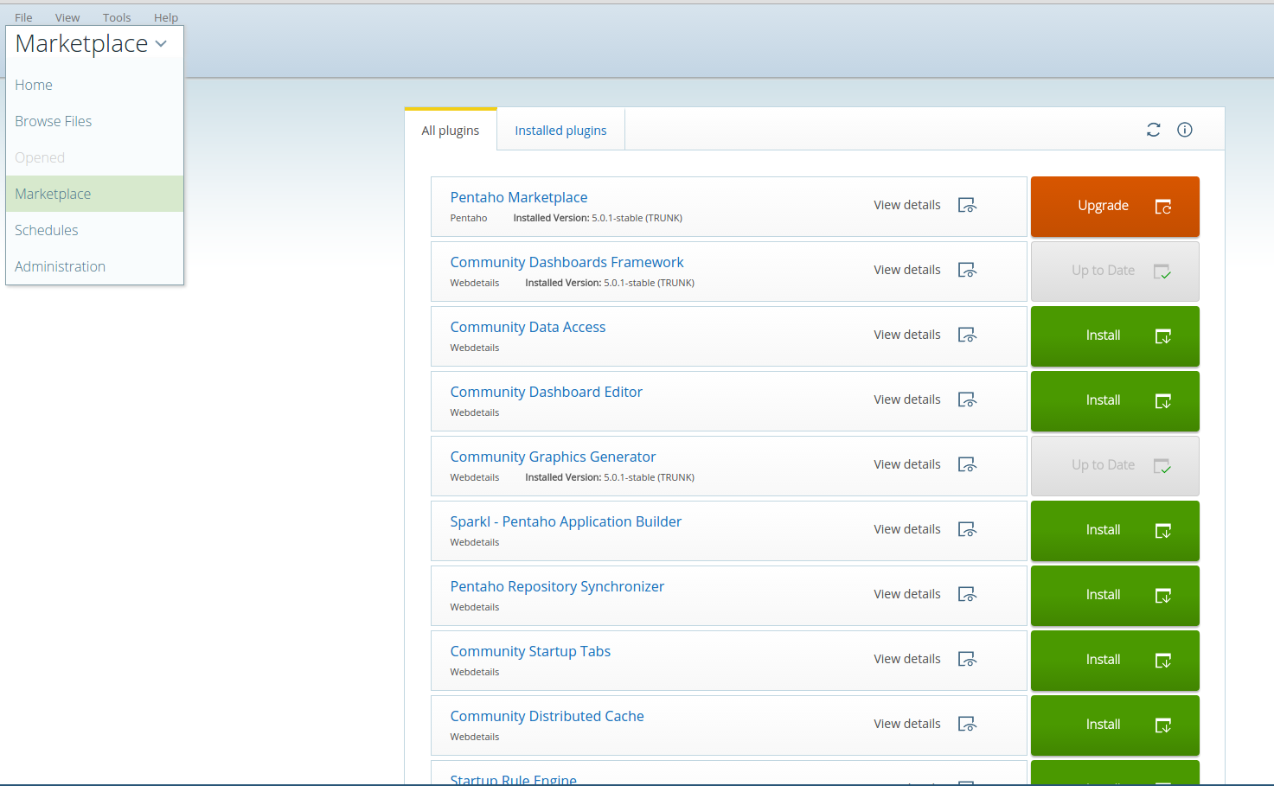The image size is (1274, 786).
Task: Install the Community Data Access plugin
Action: (1115, 335)
